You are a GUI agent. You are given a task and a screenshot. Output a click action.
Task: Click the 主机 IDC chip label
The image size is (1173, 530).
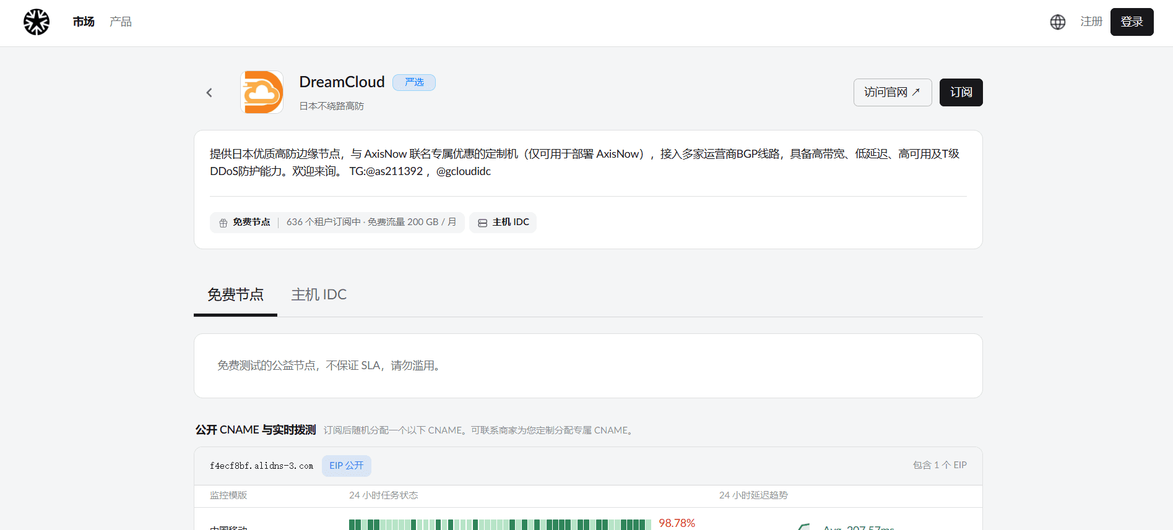click(x=511, y=222)
